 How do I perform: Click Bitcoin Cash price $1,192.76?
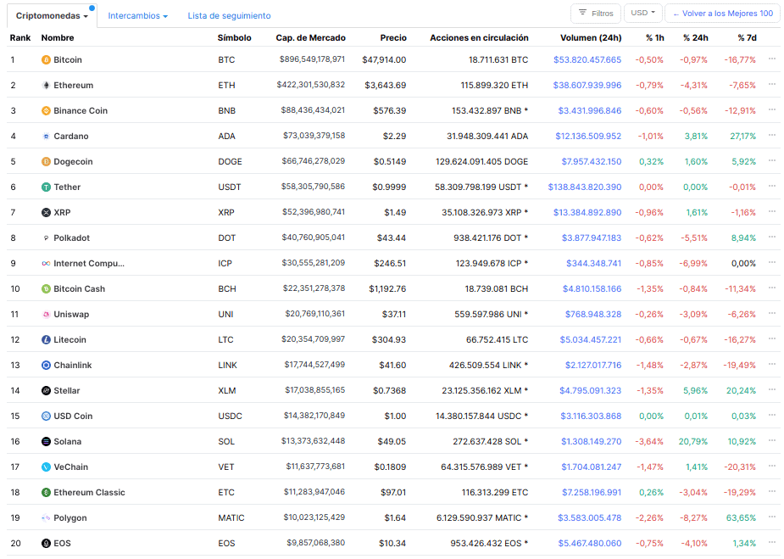(387, 289)
